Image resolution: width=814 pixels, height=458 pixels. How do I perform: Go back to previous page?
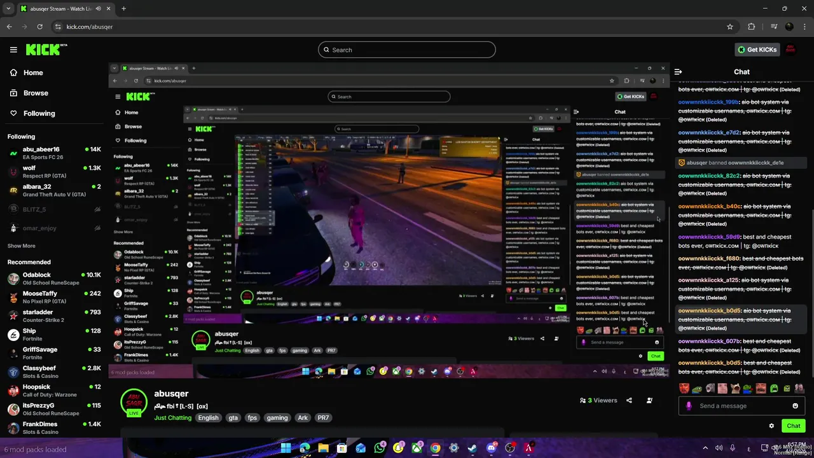9,27
